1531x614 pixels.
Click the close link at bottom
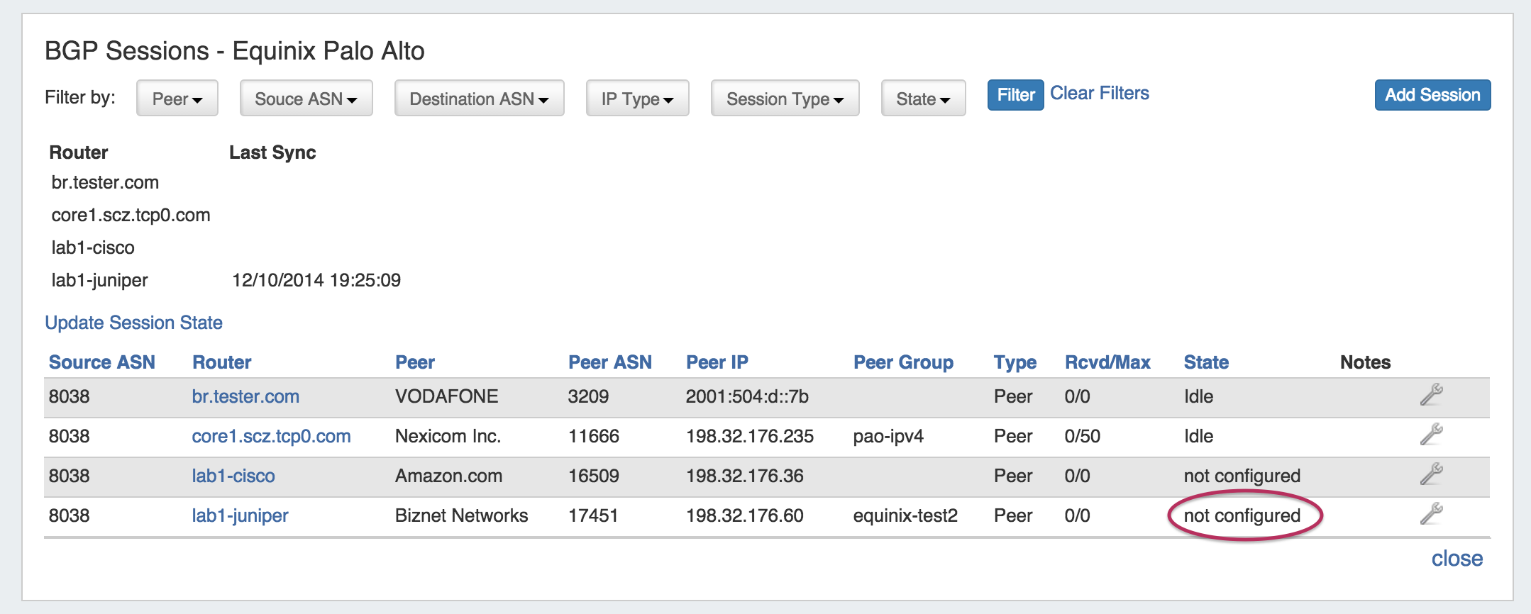[x=1457, y=559]
